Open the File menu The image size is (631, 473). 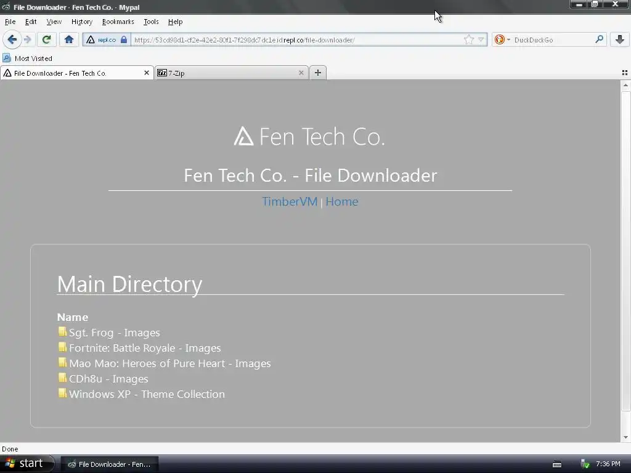coord(10,22)
